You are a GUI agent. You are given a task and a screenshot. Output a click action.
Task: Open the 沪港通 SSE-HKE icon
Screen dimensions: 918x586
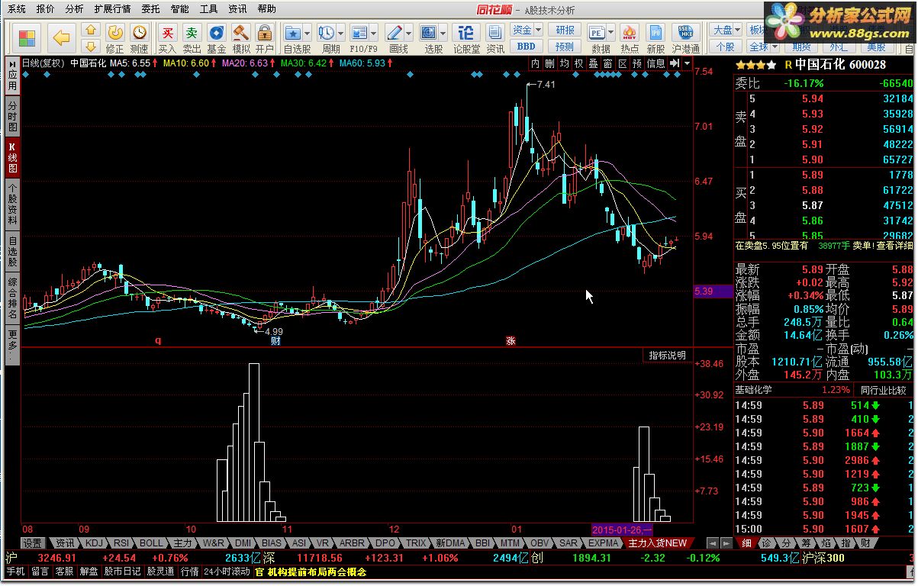[x=685, y=33]
